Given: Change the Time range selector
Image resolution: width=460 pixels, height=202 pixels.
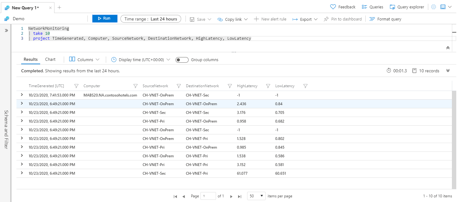Looking at the screenshot, I should coord(151,19).
